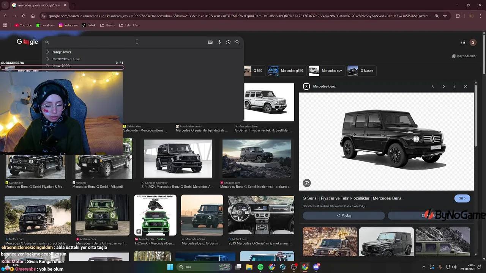Open the Windows Start menu

(x=170, y=267)
